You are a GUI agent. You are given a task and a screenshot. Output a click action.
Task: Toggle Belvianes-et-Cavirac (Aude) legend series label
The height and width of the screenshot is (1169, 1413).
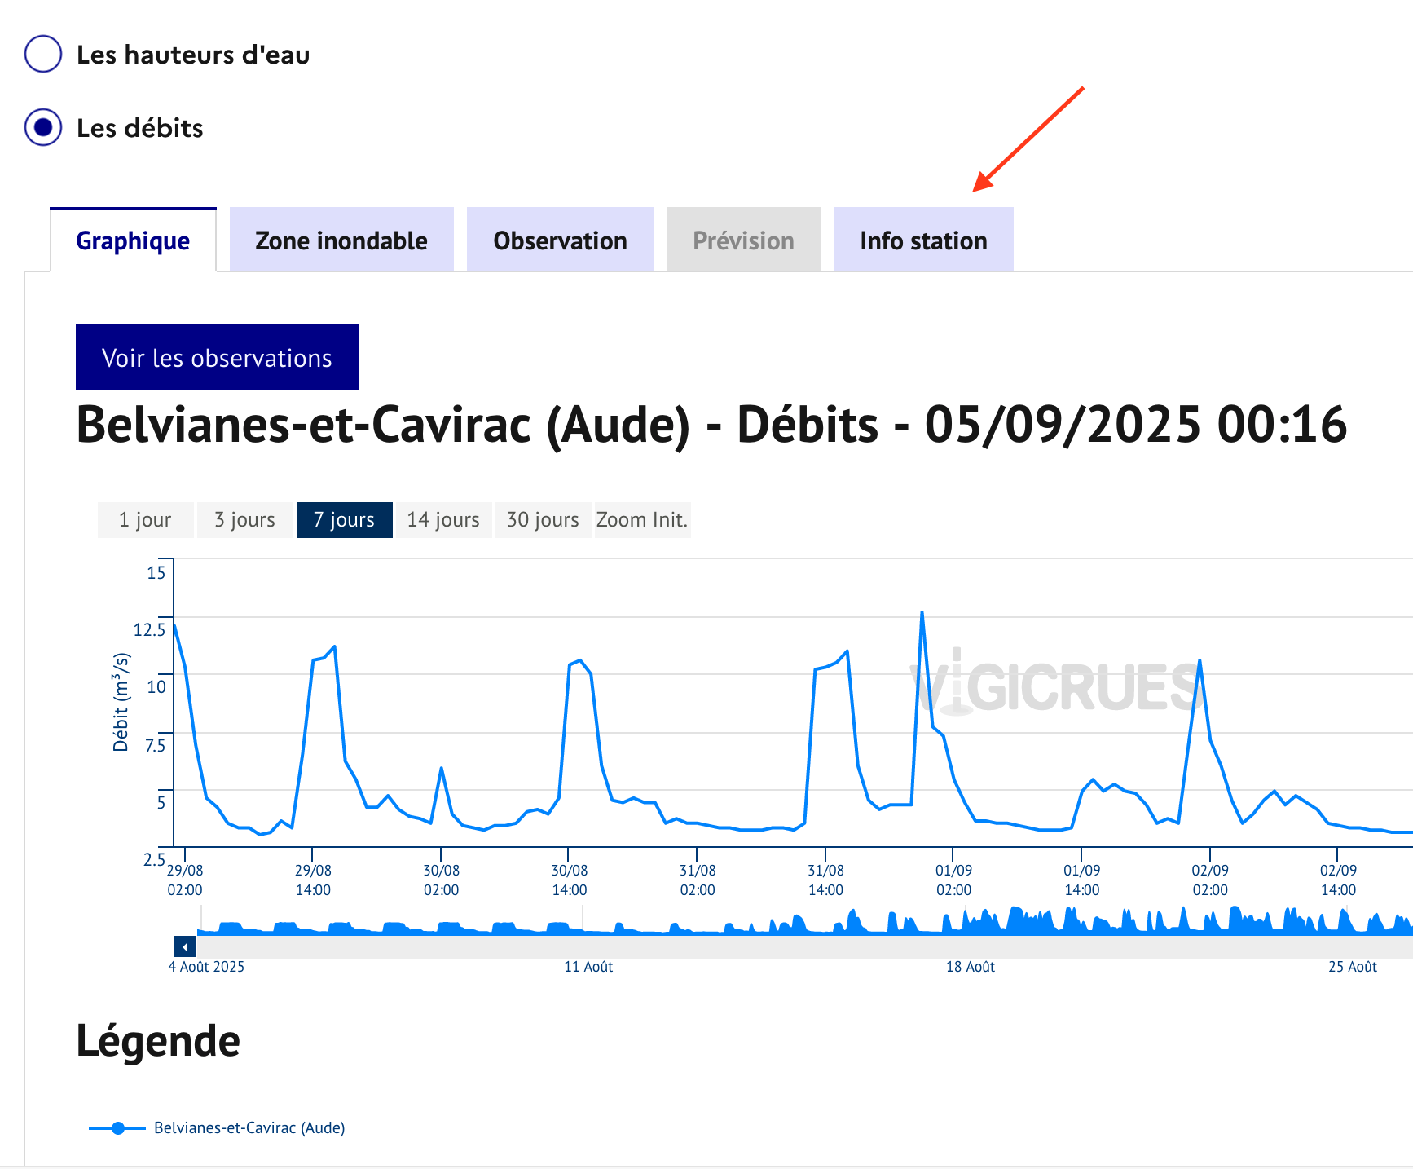(249, 1128)
